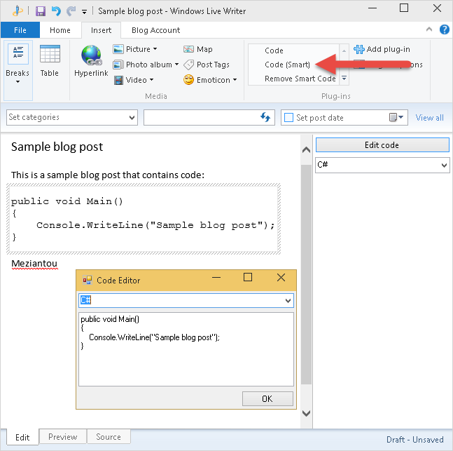Click the View all link
The height and width of the screenshot is (451, 453).
pos(429,118)
